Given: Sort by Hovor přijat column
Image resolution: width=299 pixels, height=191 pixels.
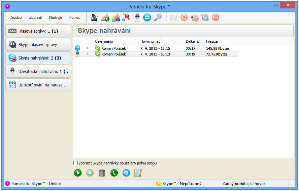Looking at the screenshot, I should point(161,41).
